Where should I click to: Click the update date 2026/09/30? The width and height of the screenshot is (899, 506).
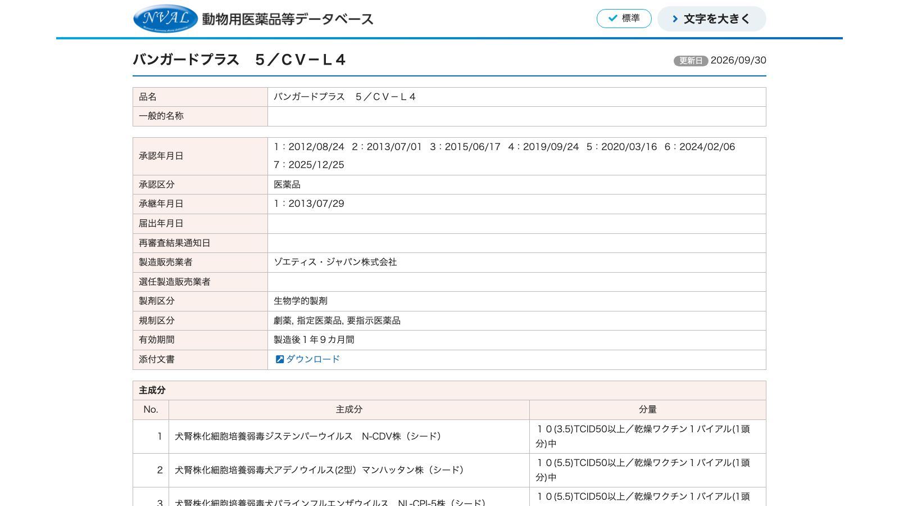[738, 60]
